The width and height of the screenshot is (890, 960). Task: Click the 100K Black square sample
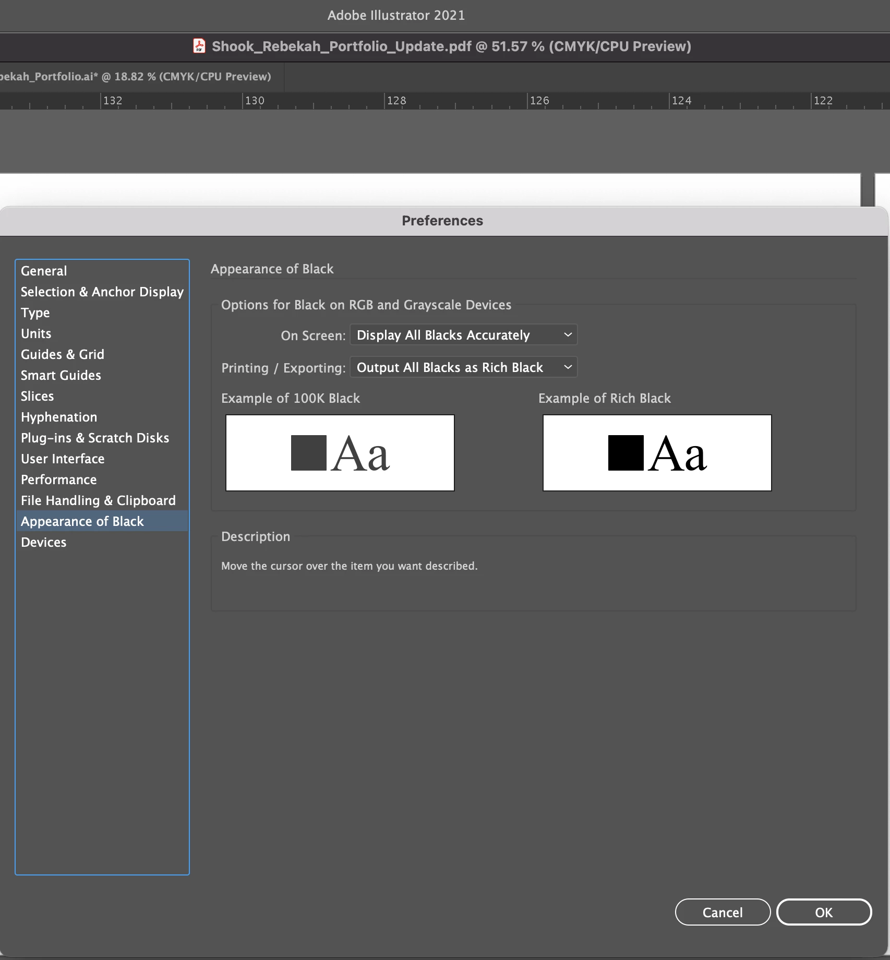[309, 453]
